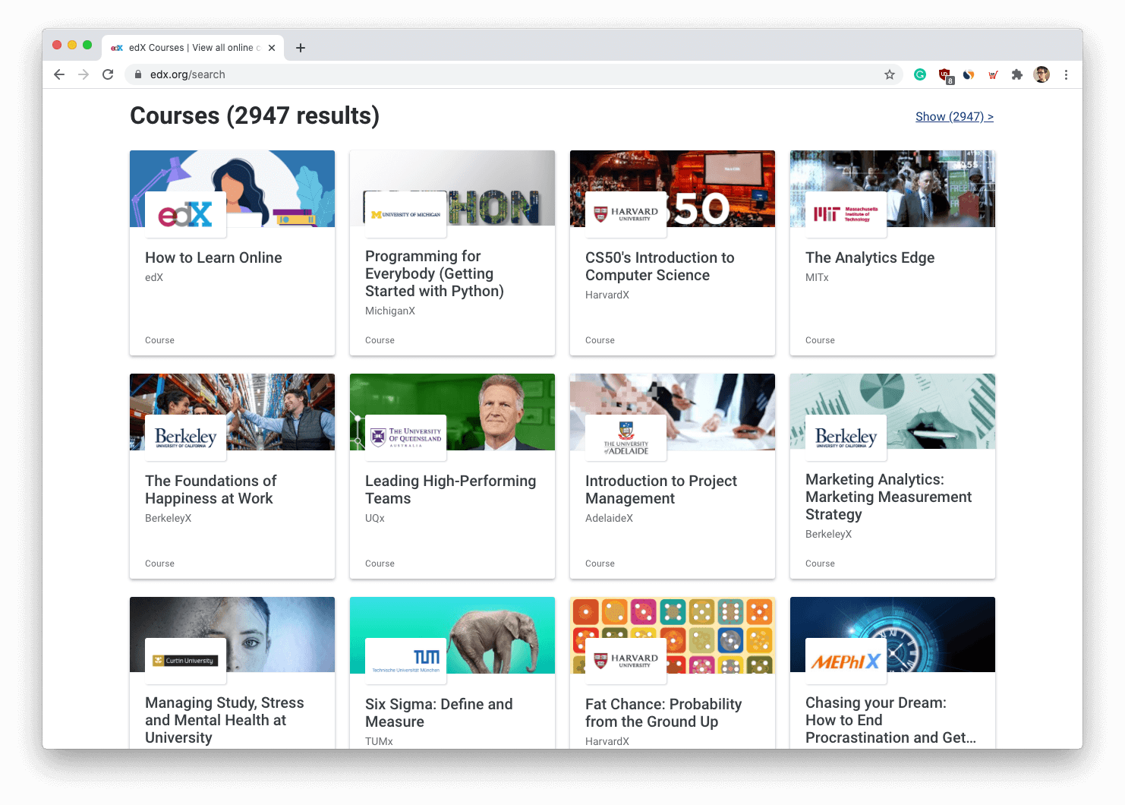Open Managing Study, Stress and Mental Health

click(x=225, y=720)
